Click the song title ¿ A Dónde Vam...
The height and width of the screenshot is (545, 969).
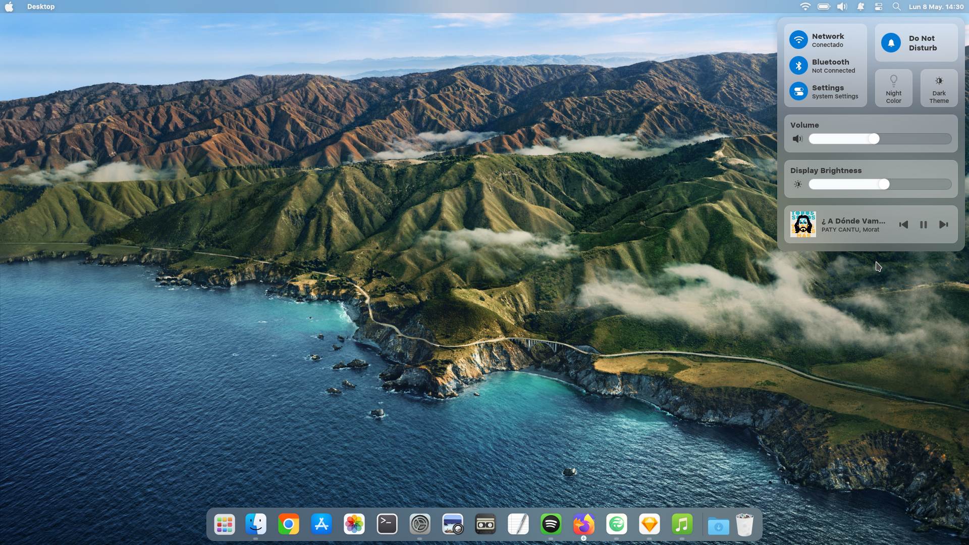tap(853, 221)
